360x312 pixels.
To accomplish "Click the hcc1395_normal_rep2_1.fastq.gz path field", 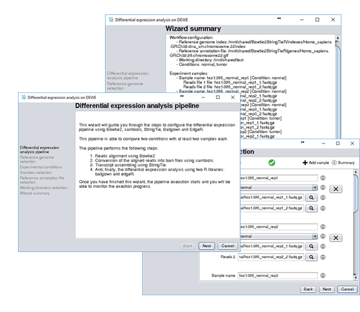I will 271,246.
